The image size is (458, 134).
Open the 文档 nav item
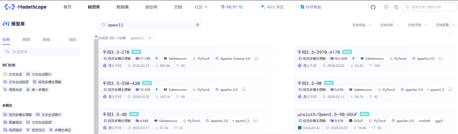[x=178, y=7]
